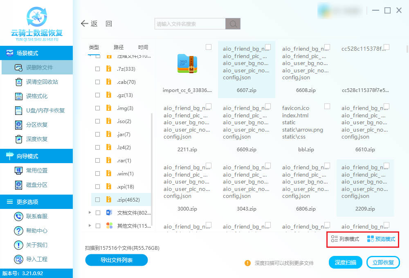Expand the 文档文件 tree node
The height and width of the screenshot is (278, 409).
[90, 213]
